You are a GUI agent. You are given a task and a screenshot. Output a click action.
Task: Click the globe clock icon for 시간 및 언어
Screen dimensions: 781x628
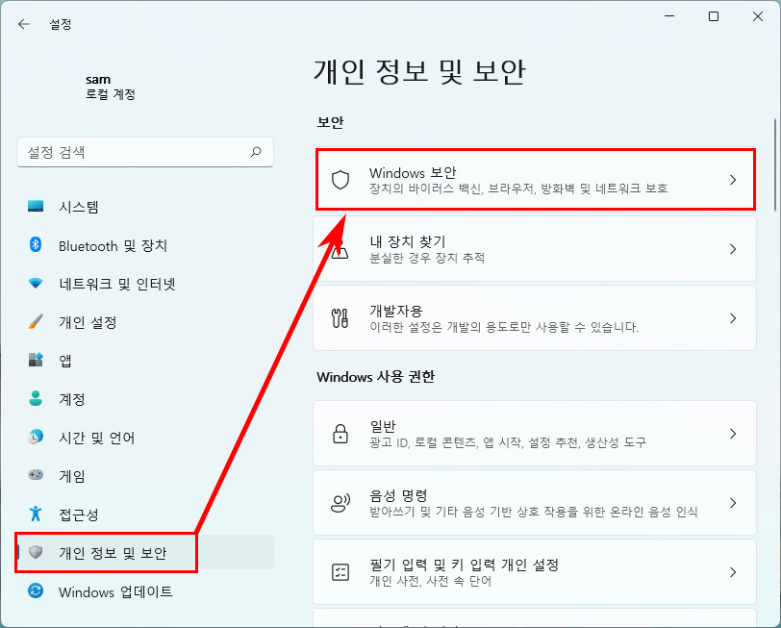36,437
